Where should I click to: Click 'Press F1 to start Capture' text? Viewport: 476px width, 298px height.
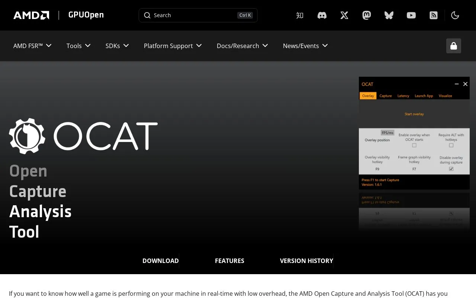tap(380, 180)
